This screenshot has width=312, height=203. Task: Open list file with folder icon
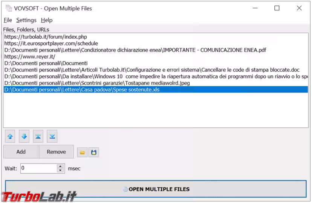(83, 152)
